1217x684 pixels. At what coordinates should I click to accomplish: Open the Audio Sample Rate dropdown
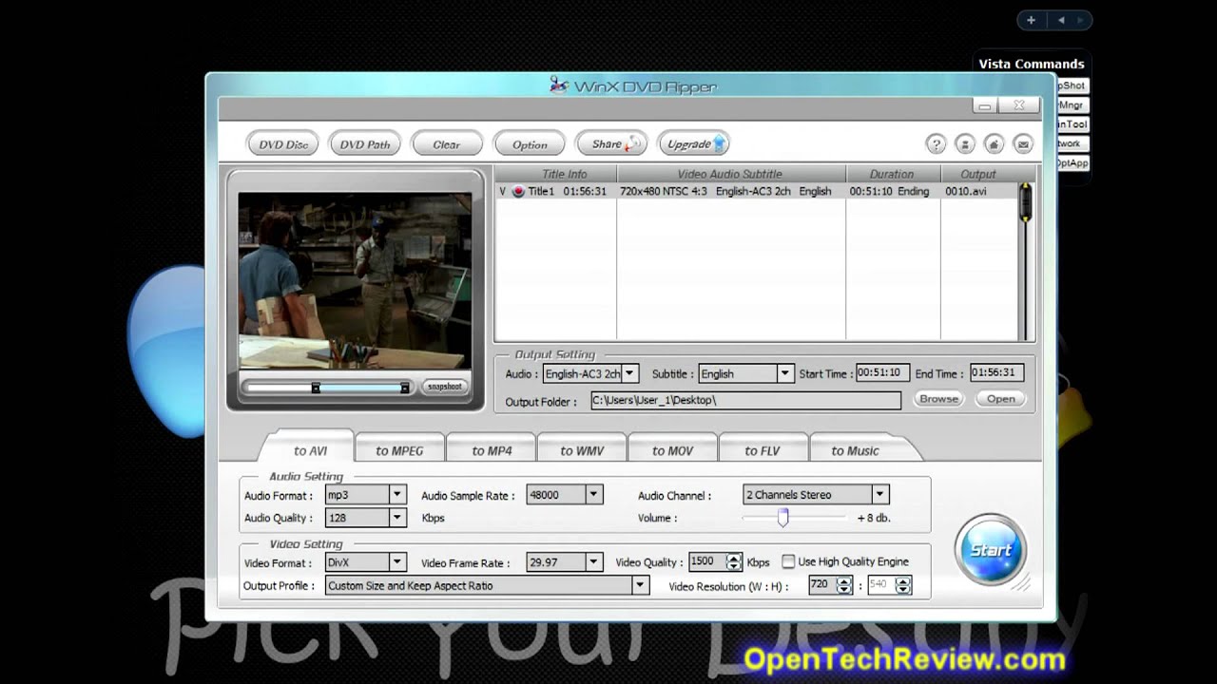tap(593, 495)
